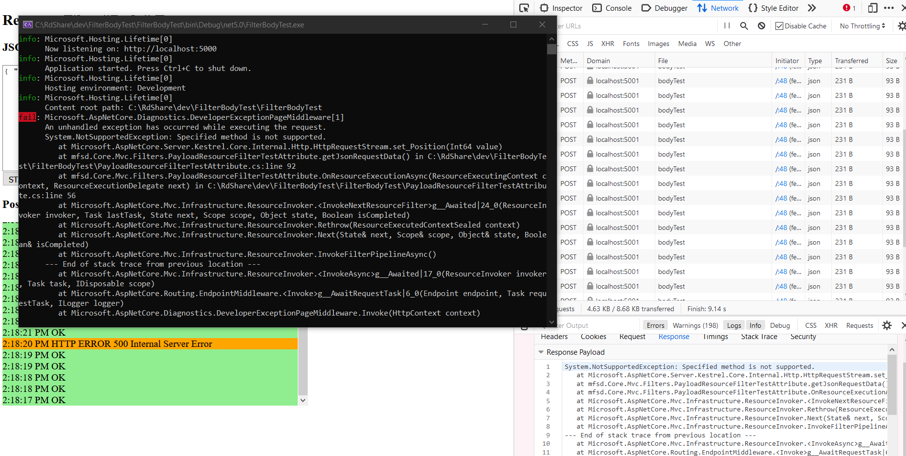
Task: Open the network request search
Action: (x=744, y=25)
